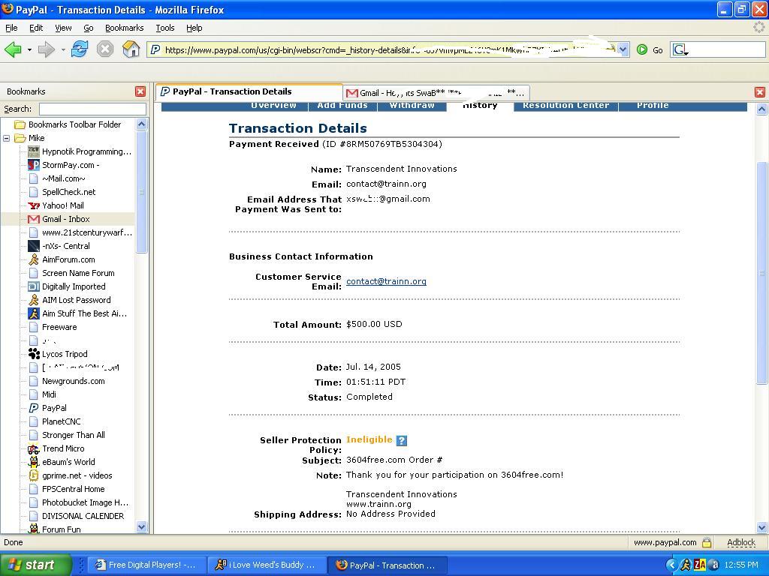
Task: Open the Edit menu
Action: coord(36,28)
